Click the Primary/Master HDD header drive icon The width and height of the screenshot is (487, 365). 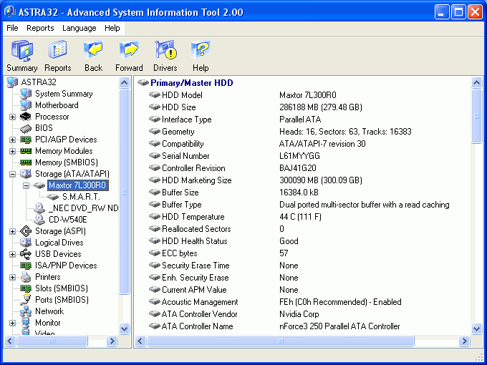[143, 82]
